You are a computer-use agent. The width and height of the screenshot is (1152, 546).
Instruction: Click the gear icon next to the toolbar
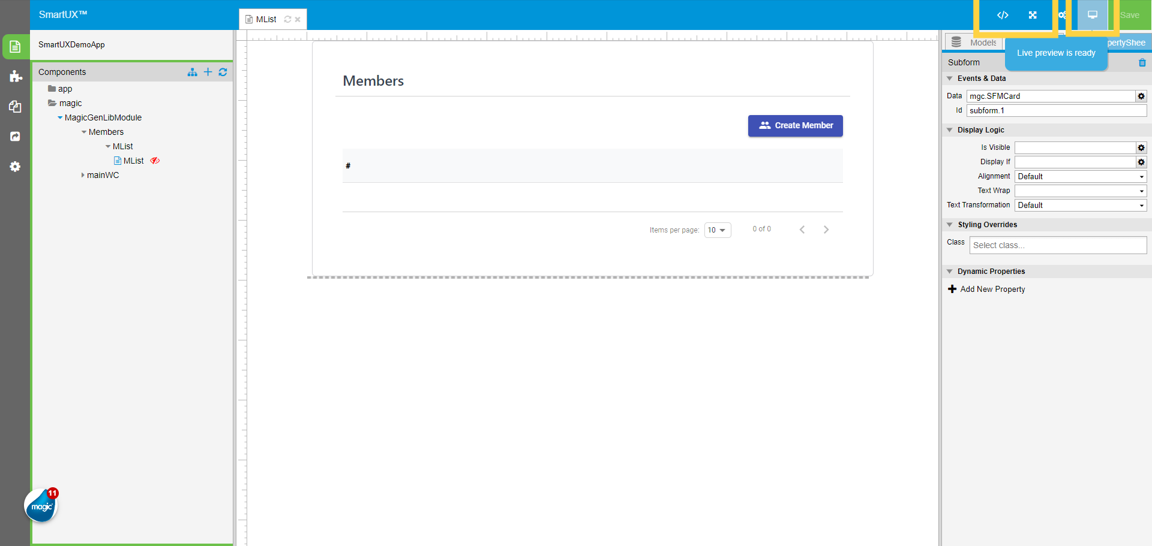pos(1062,15)
